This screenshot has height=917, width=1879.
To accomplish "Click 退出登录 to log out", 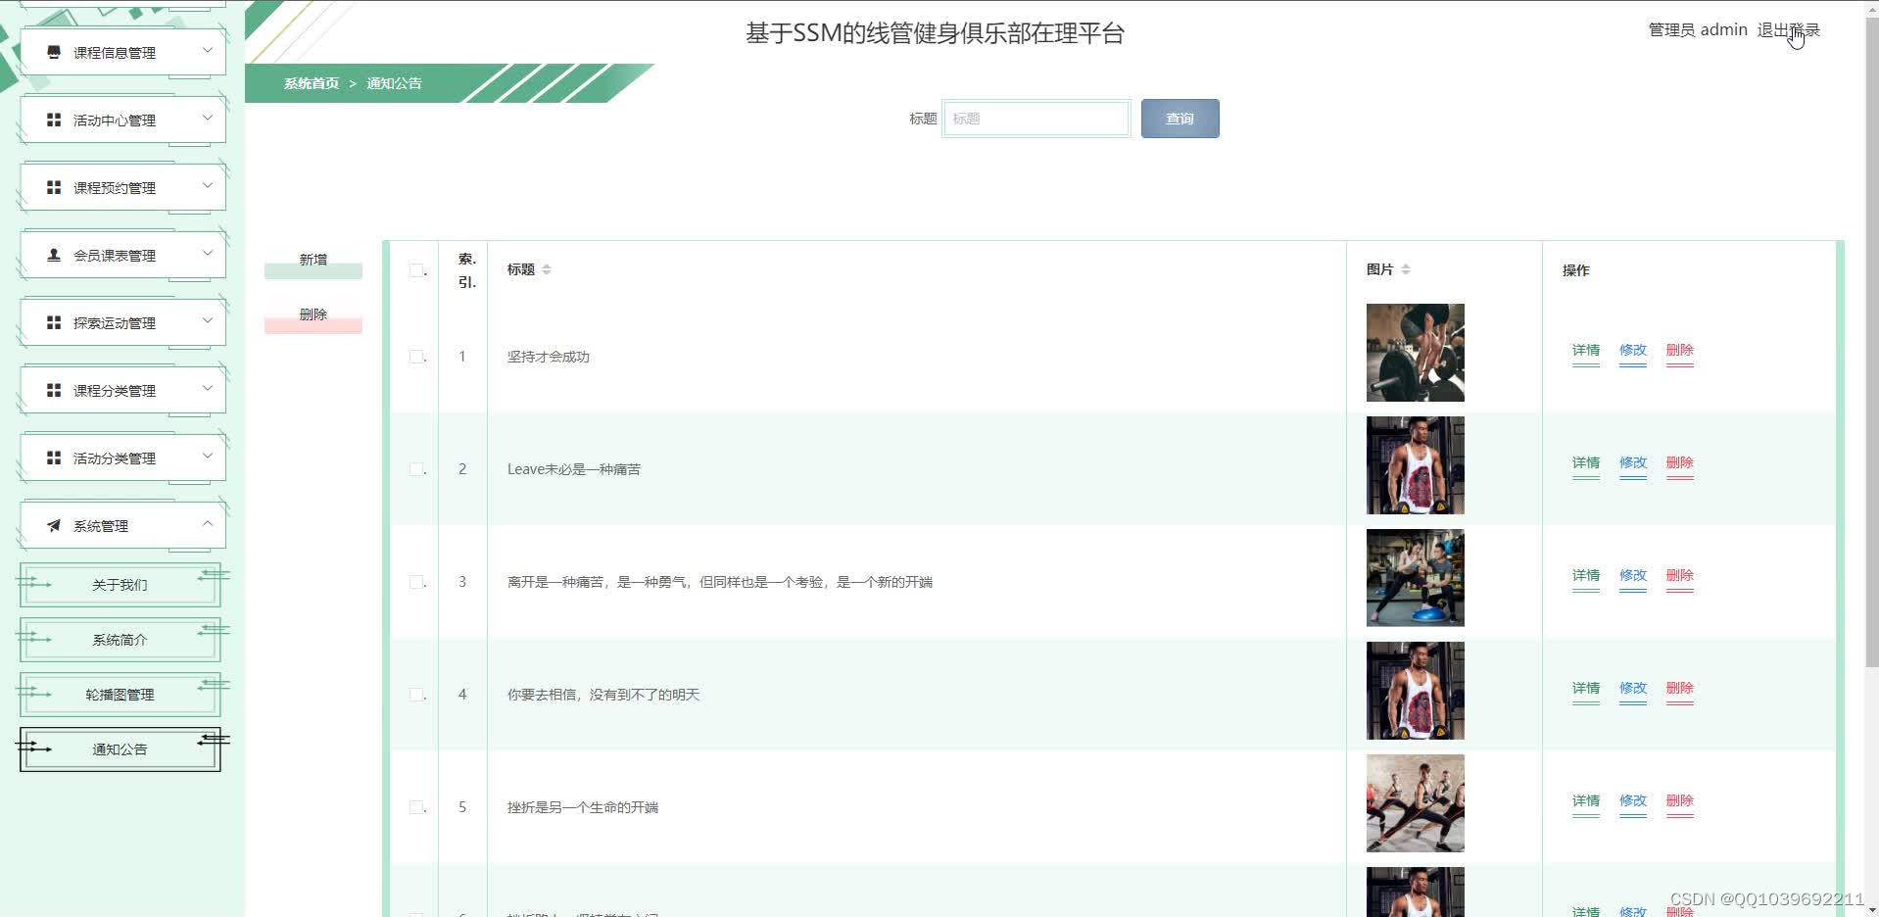I will (1788, 30).
